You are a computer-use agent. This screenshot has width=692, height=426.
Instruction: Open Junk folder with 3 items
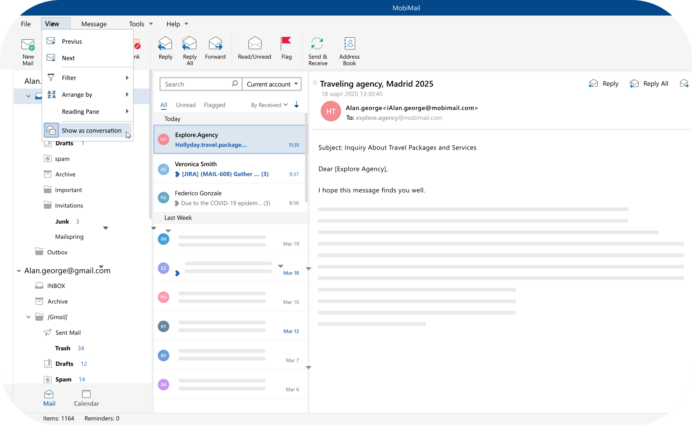point(67,222)
